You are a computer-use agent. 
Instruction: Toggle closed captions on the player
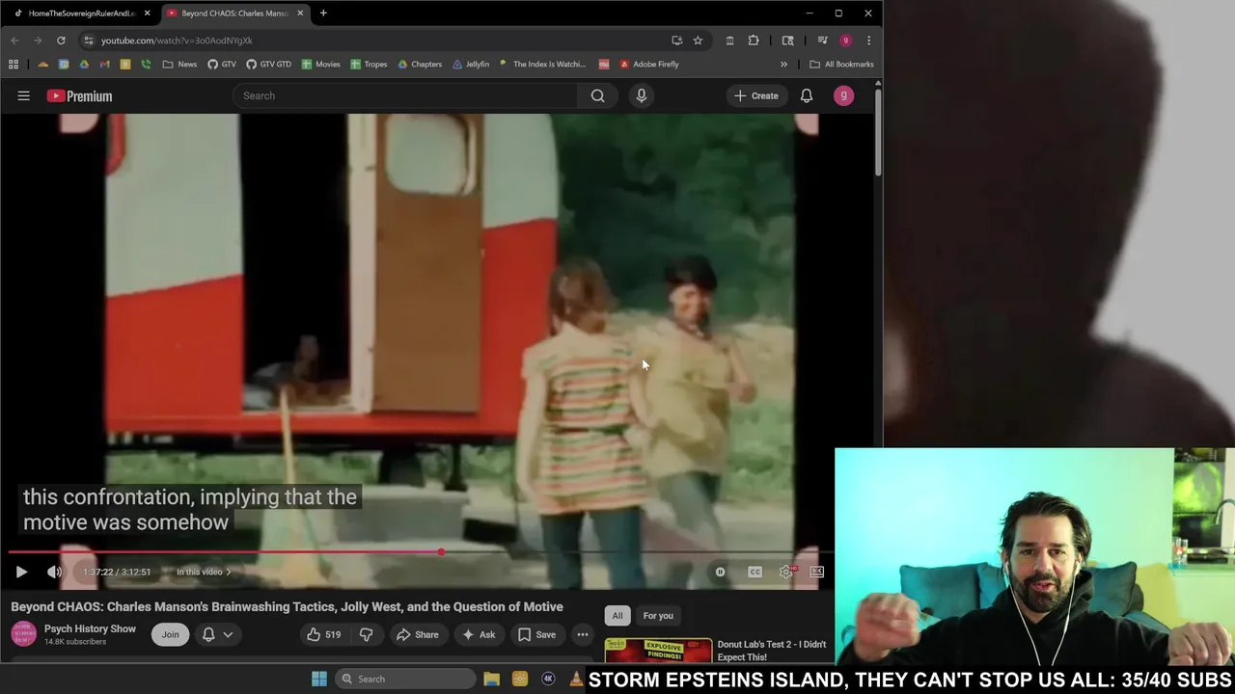[x=755, y=572]
